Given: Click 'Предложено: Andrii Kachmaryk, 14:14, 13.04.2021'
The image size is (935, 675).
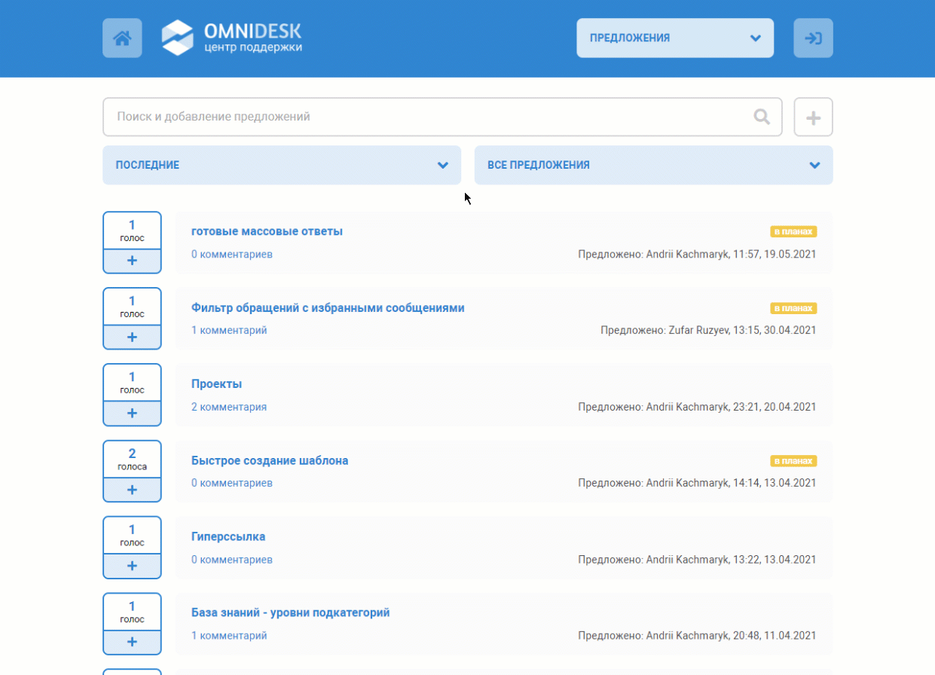Looking at the screenshot, I should 697,483.
